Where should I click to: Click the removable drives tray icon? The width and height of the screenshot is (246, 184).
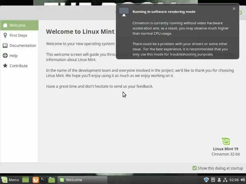[x=213, y=180]
